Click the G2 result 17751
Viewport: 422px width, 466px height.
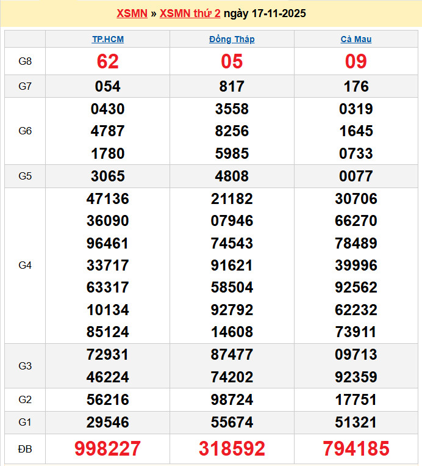click(x=356, y=400)
